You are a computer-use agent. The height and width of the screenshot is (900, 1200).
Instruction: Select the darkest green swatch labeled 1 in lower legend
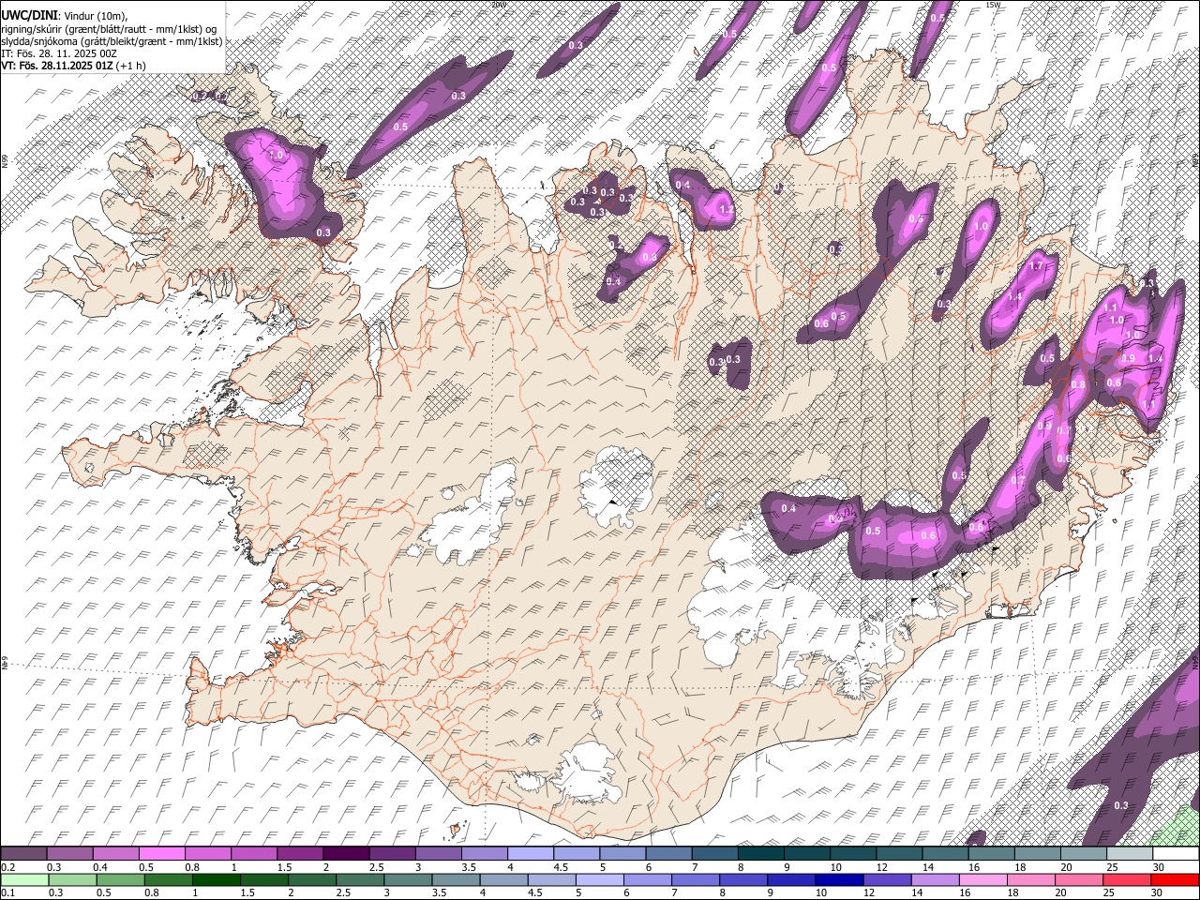pyautogui.click(x=216, y=880)
